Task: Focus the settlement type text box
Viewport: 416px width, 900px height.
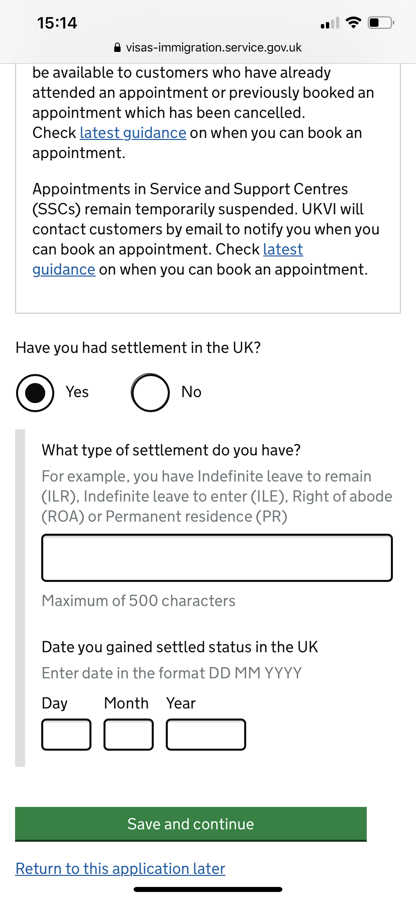Action: pyautogui.click(x=217, y=557)
